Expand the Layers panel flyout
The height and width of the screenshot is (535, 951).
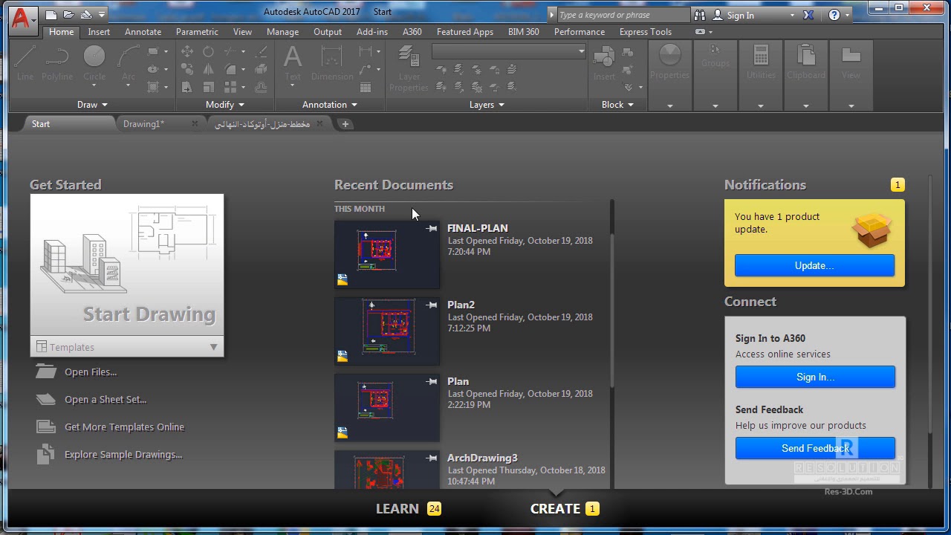(x=487, y=105)
